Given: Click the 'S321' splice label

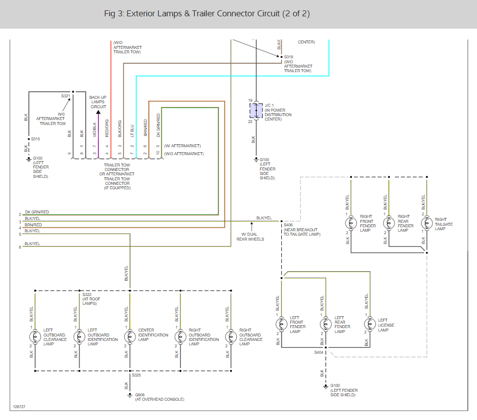Looking at the screenshot, I should tap(65, 96).
